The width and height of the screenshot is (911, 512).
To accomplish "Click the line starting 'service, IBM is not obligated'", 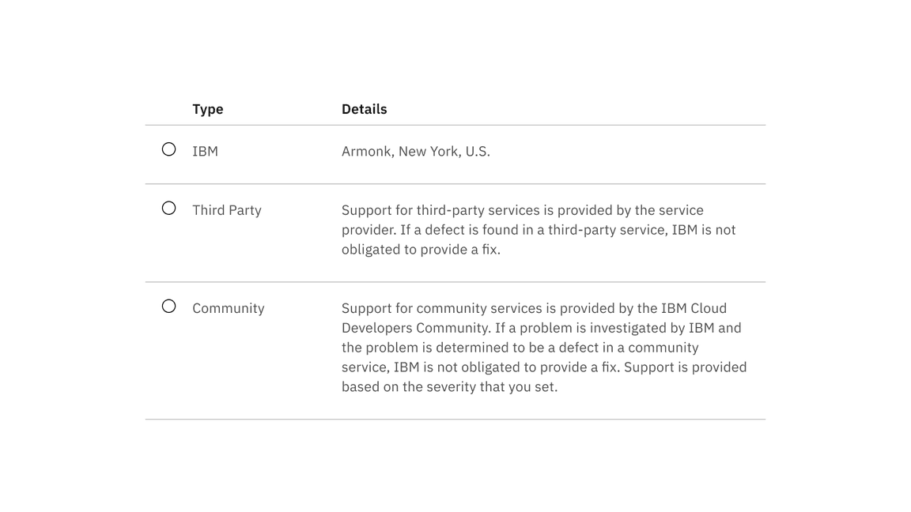I will click(x=544, y=367).
